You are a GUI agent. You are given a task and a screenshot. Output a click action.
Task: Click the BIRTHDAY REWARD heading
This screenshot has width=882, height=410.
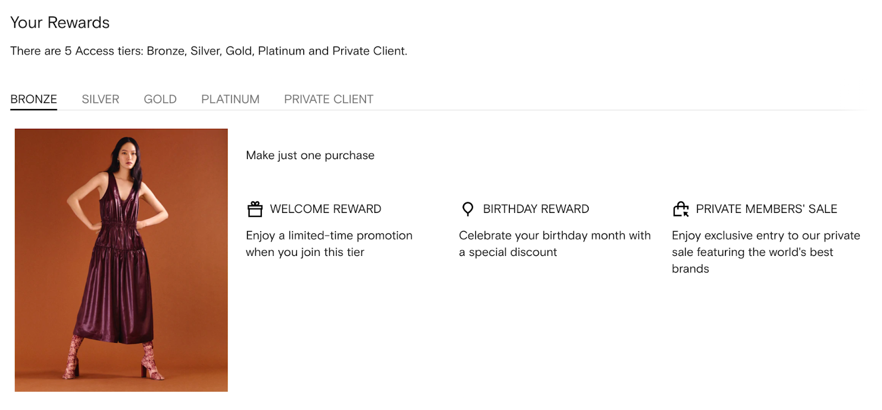tap(535, 209)
